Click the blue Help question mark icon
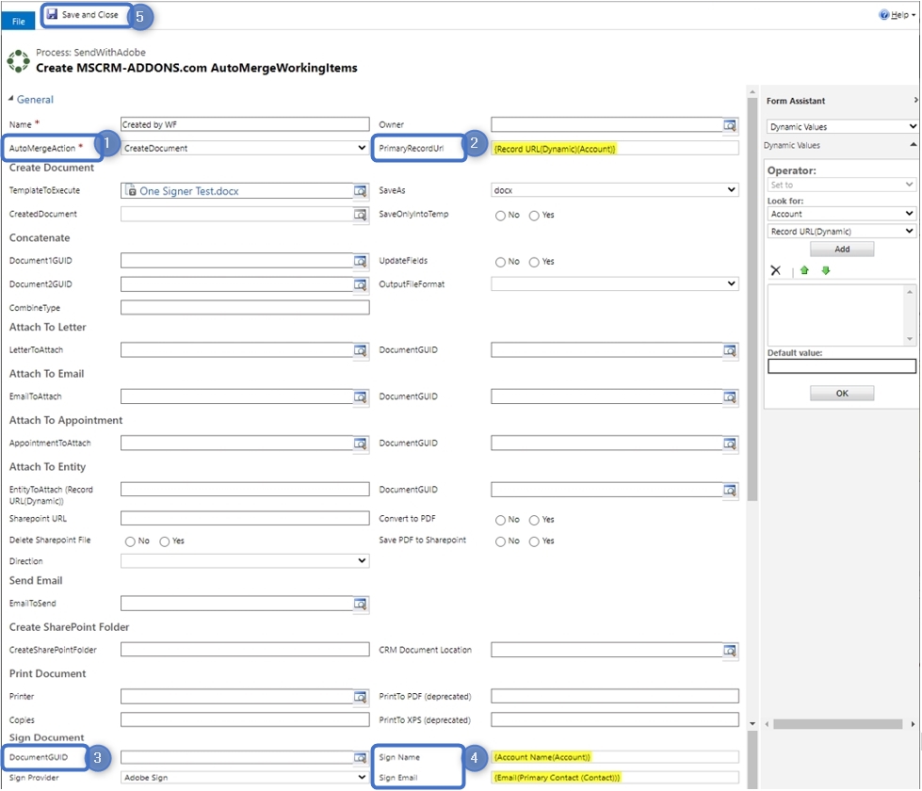 (883, 15)
